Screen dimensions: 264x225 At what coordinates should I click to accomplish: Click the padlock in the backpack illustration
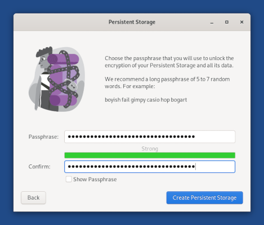click(72, 85)
